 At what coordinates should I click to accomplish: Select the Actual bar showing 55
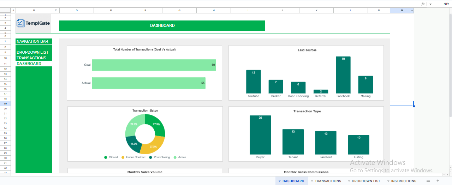point(149,83)
